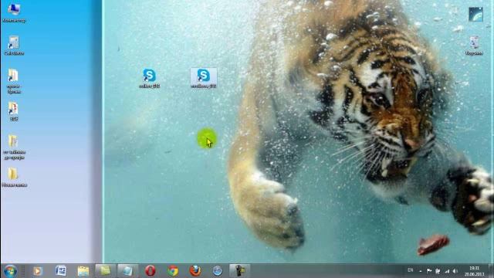This screenshot has width=494, height=278.
Task: Open the Windows Start orb
Action: pyautogui.click(x=10, y=271)
